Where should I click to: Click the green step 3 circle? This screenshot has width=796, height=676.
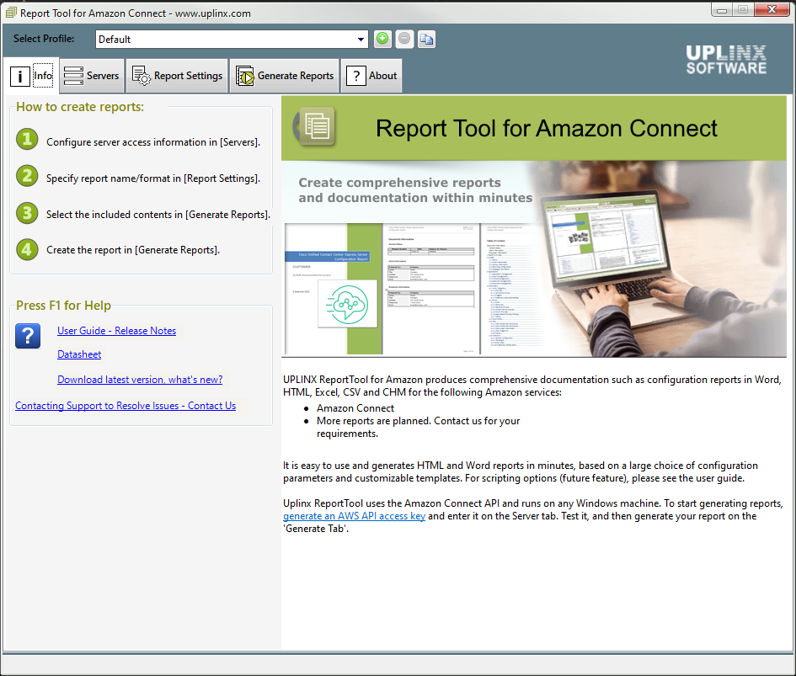[27, 213]
